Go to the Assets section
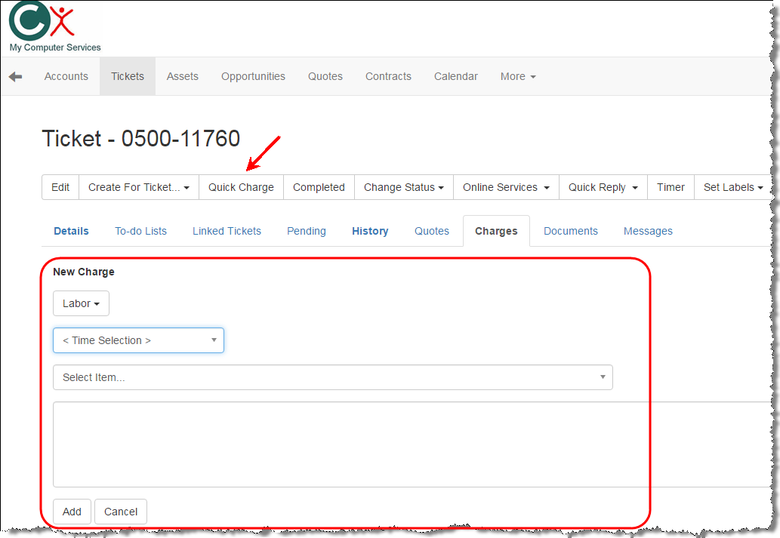 point(183,77)
